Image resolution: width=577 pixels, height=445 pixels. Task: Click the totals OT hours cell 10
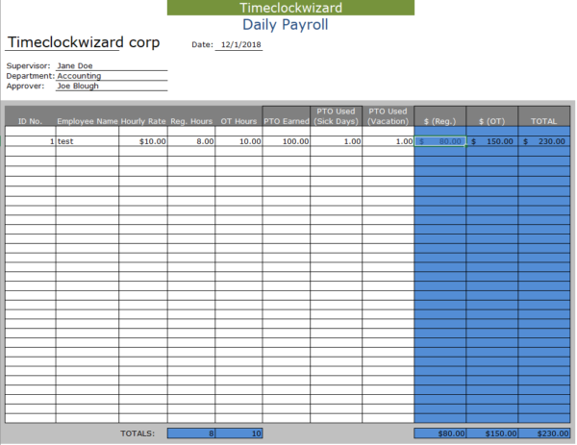(x=238, y=433)
